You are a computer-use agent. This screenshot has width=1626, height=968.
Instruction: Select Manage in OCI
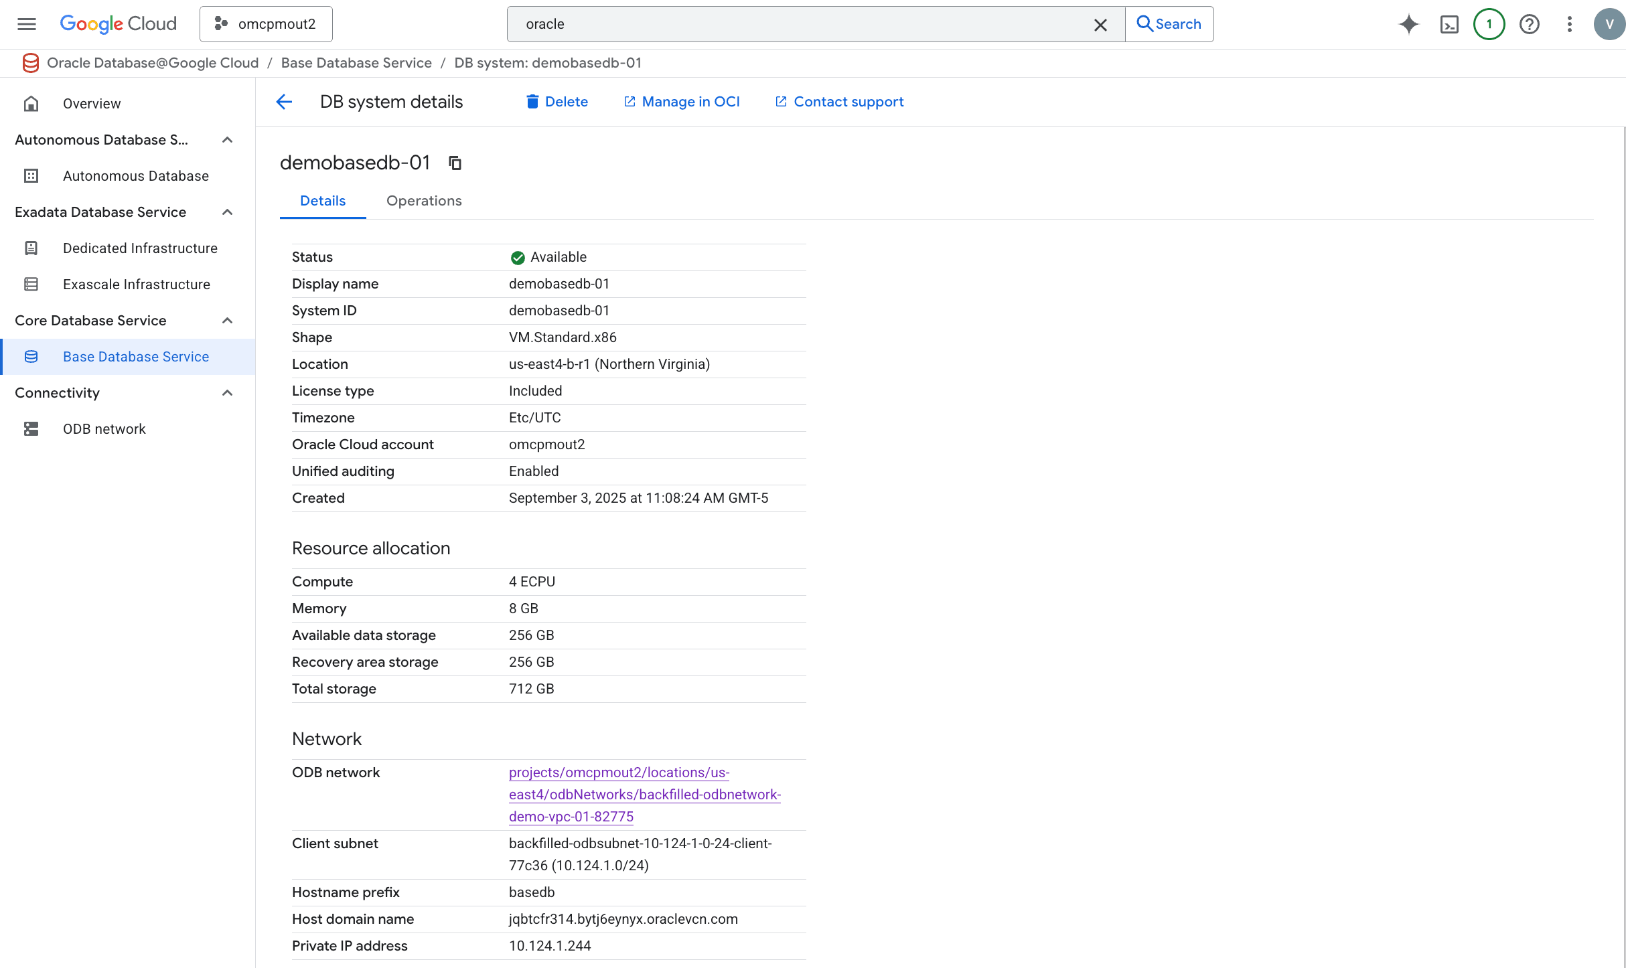tap(682, 102)
